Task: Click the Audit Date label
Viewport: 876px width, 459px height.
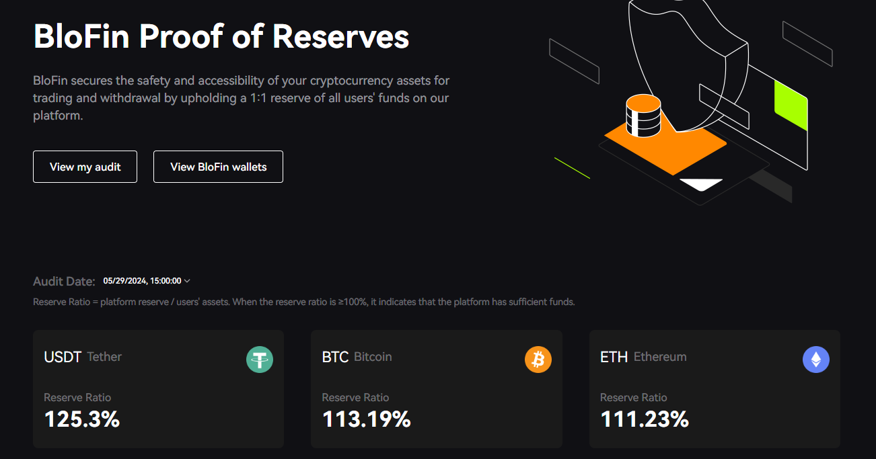Action: (65, 282)
